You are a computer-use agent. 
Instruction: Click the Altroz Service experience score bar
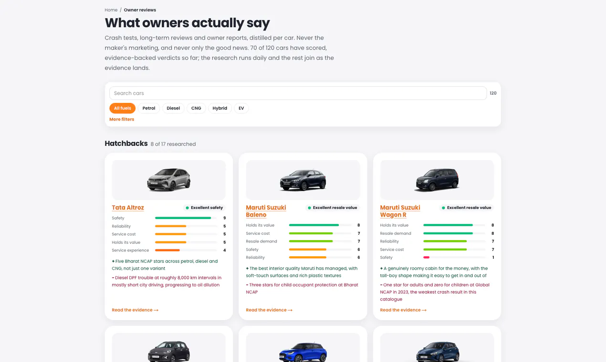click(186, 251)
